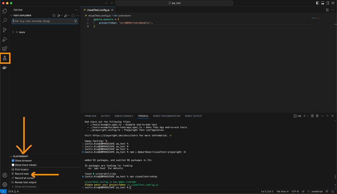Refresh tests in Test Explorer
This screenshot has height=194, width=337.
pyautogui.click(x=54, y=16)
